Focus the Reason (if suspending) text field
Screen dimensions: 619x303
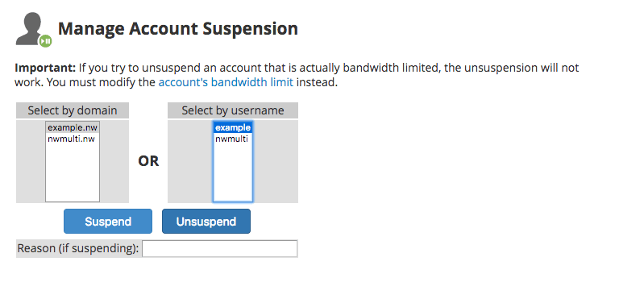point(219,248)
